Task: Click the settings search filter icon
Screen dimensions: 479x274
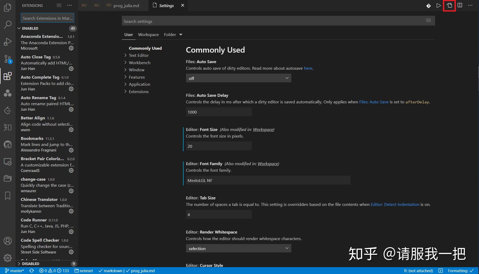Action: (428, 21)
